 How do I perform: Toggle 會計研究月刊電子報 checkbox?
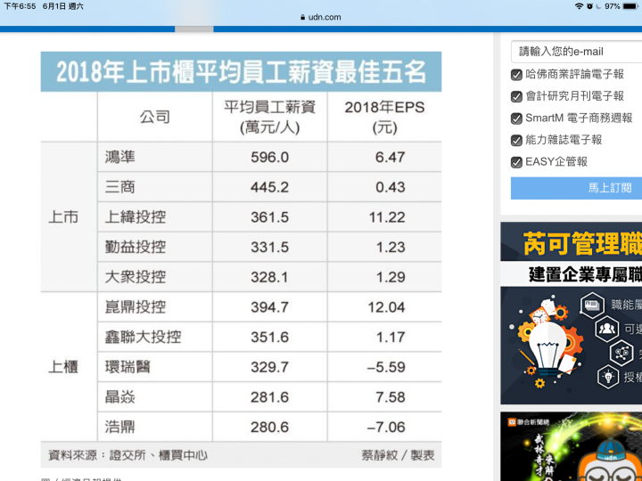click(516, 96)
